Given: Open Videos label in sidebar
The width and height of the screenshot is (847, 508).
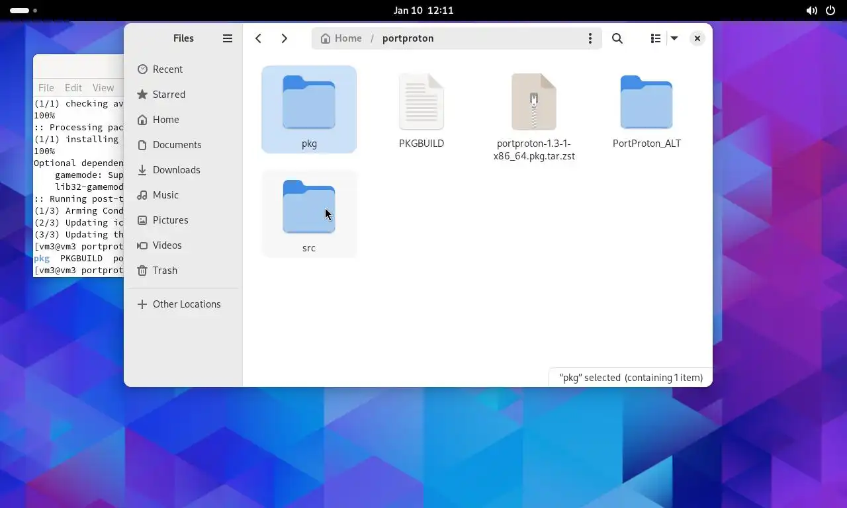Looking at the screenshot, I should click(167, 245).
